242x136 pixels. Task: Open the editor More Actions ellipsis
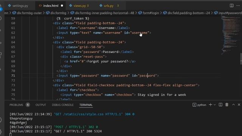point(238,6)
